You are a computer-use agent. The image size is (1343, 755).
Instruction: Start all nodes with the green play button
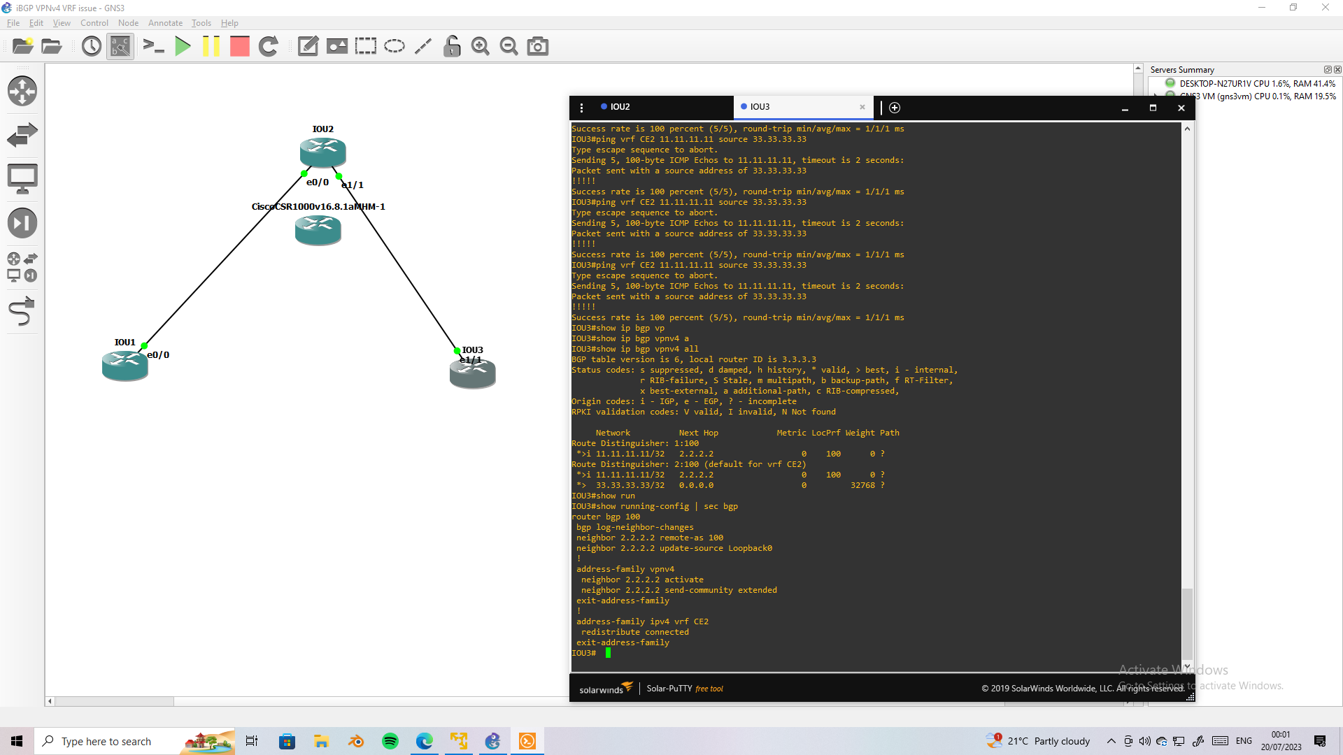point(183,46)
